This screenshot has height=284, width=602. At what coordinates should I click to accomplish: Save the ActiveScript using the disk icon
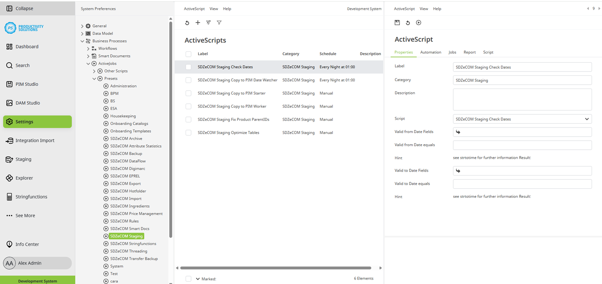point(397,23)
